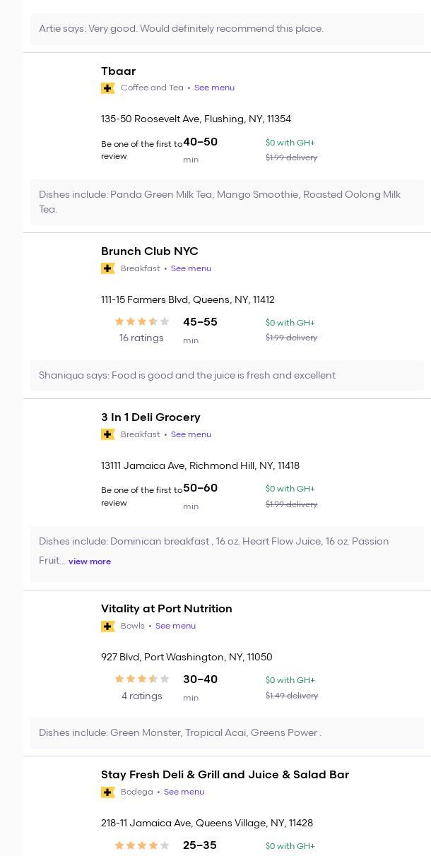Click the GH+ badge under Brunch Club NYC

click(x=108, y=268)
